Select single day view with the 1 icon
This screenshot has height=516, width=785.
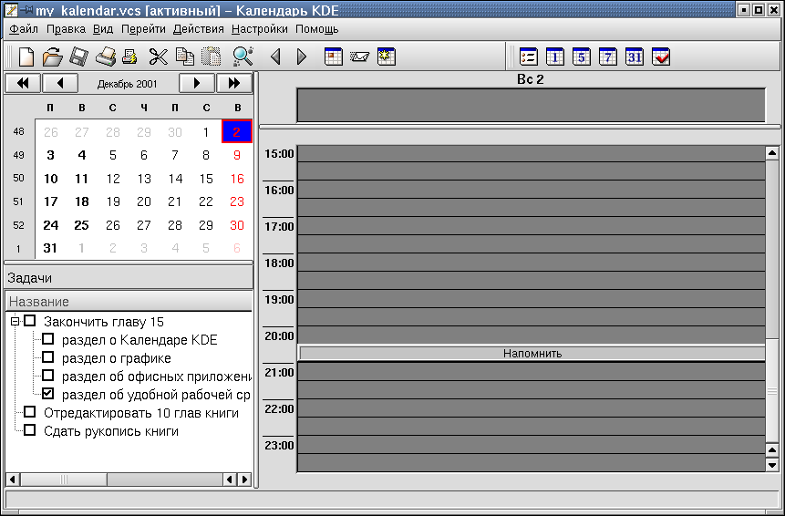click(x=554, y=57)
